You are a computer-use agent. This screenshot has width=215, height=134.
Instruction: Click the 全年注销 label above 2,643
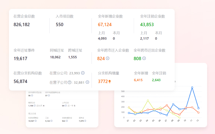pyautogui.click(x=159, y=73)
